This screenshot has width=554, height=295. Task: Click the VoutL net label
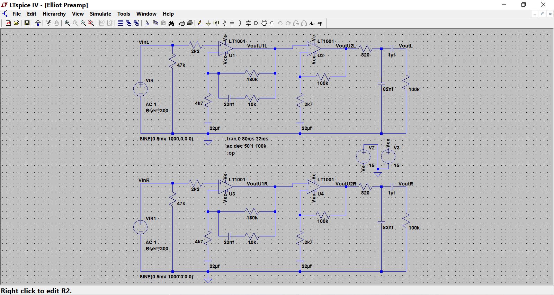(405, 46)
